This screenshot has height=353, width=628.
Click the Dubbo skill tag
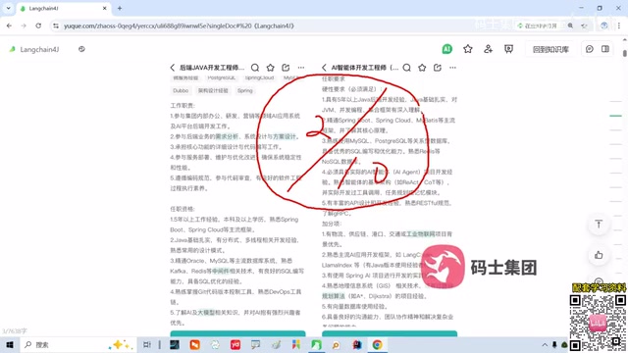point(181,91)
